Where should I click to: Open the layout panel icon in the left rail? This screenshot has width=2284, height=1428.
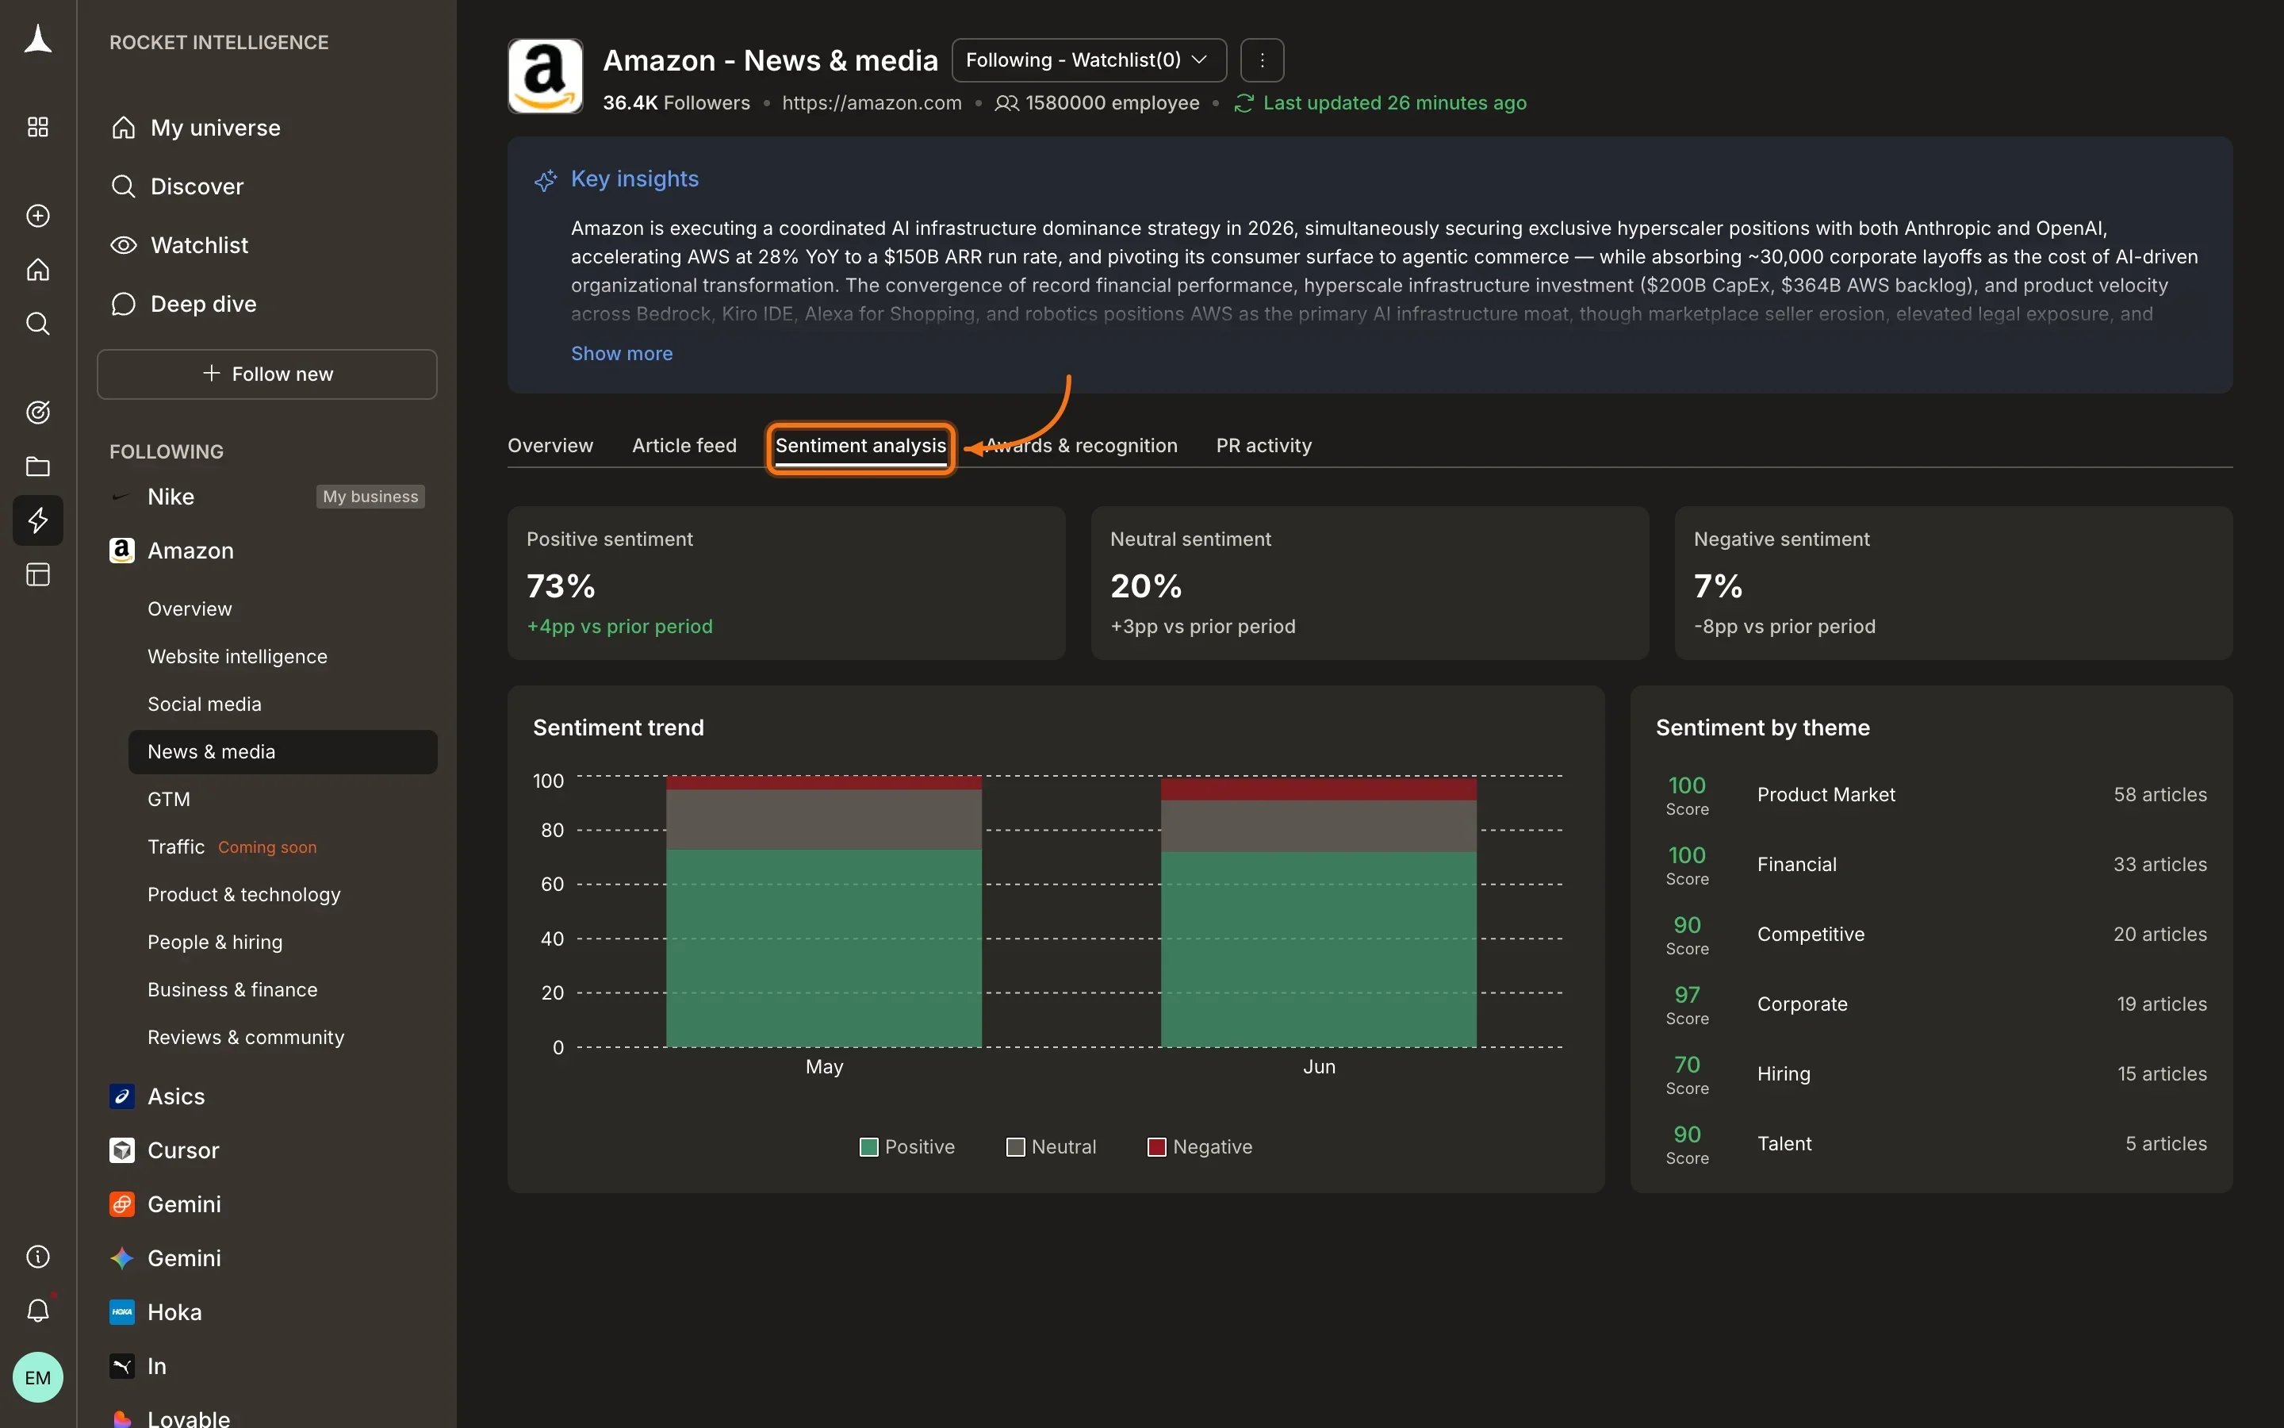point(38,574)
